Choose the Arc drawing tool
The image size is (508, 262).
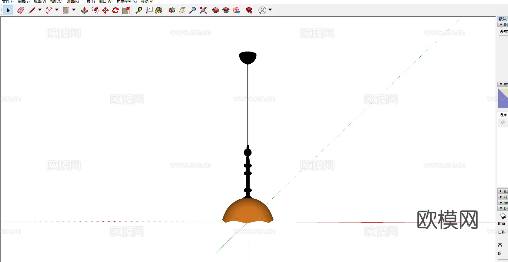coord(49,11)
